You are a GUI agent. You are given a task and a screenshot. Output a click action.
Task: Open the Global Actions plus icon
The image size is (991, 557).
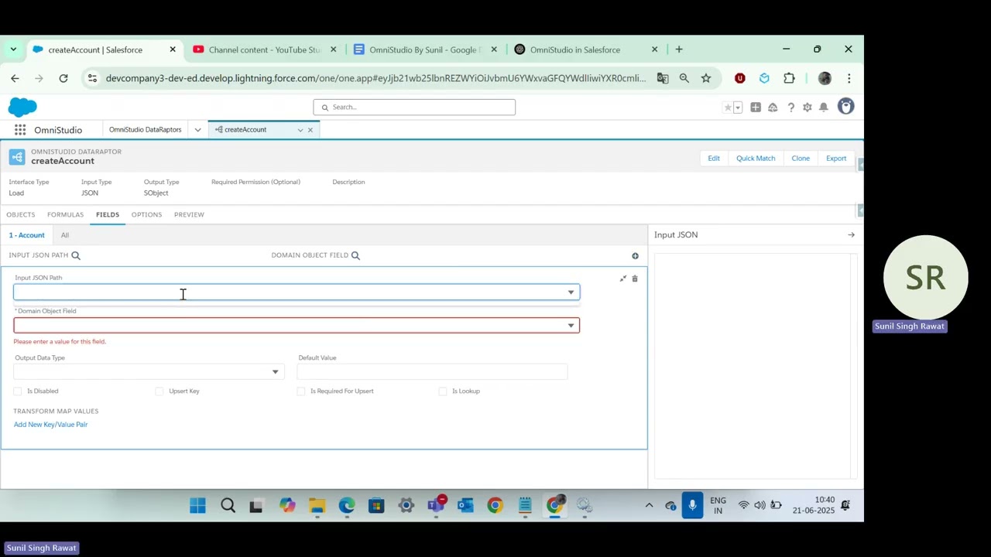[756, 108]
